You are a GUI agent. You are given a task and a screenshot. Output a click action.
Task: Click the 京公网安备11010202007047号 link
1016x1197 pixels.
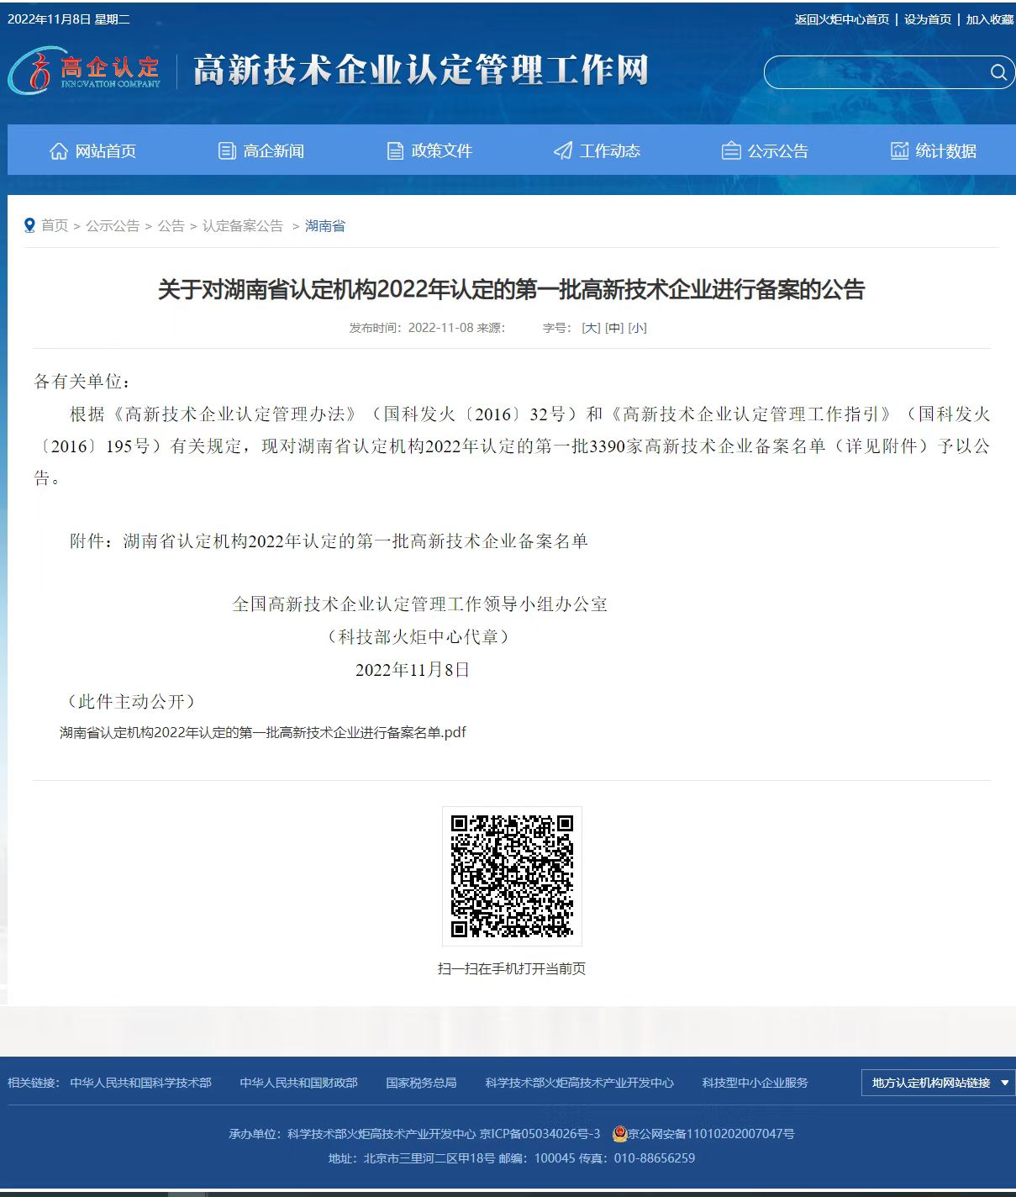[x=712, y=1134]
